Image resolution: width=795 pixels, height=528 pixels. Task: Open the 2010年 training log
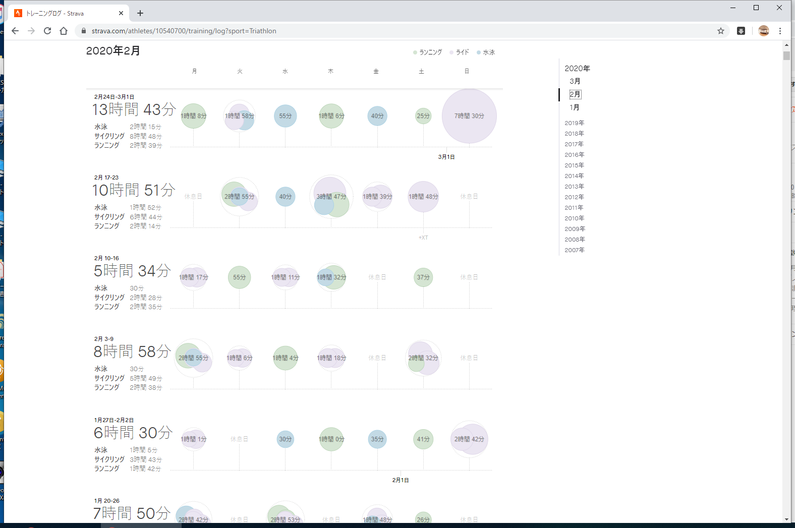click(574, 218)
